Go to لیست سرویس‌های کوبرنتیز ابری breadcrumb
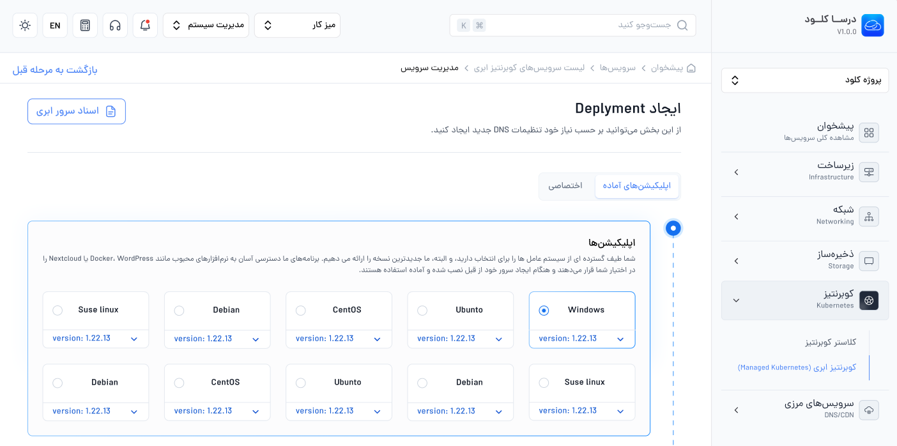Viewport: 897px width, 446px height. tap(529, 68)
